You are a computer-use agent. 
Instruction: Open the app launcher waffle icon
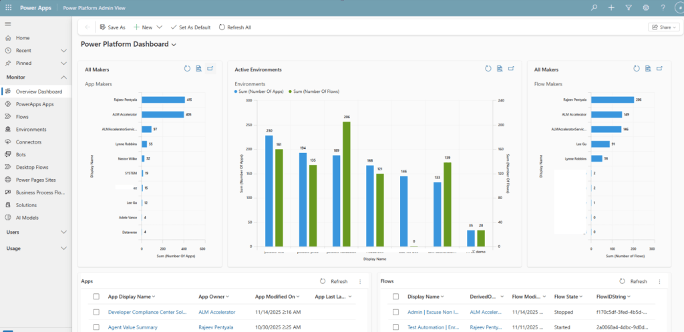9,7
